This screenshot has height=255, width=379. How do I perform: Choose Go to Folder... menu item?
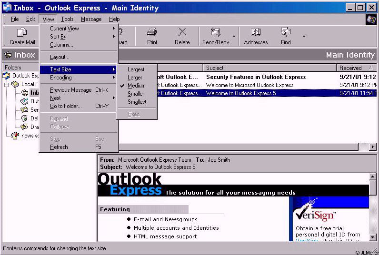click(x=79, y=106)
